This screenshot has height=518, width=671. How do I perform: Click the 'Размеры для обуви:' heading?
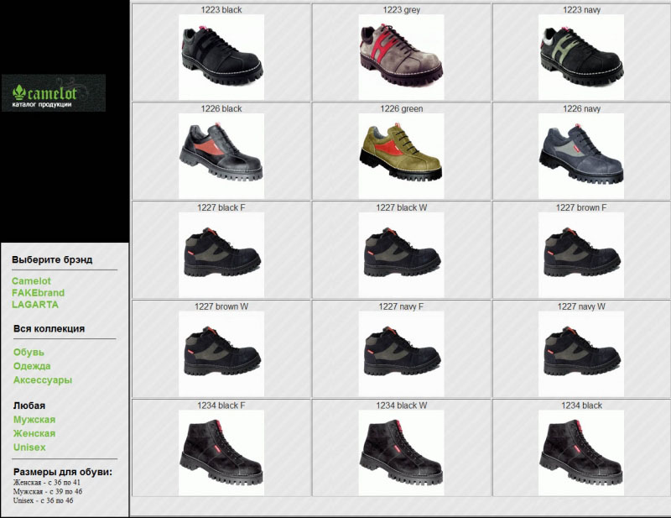[62, 472]
